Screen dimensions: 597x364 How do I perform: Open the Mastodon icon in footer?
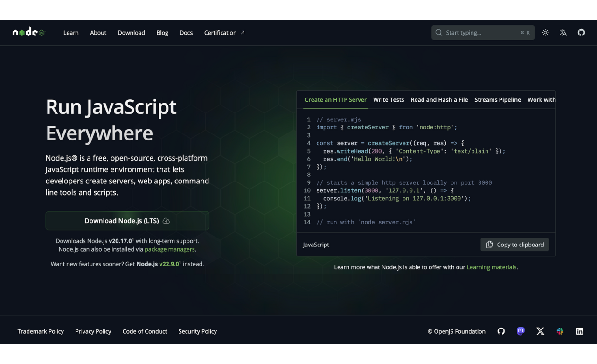(521, 331)
